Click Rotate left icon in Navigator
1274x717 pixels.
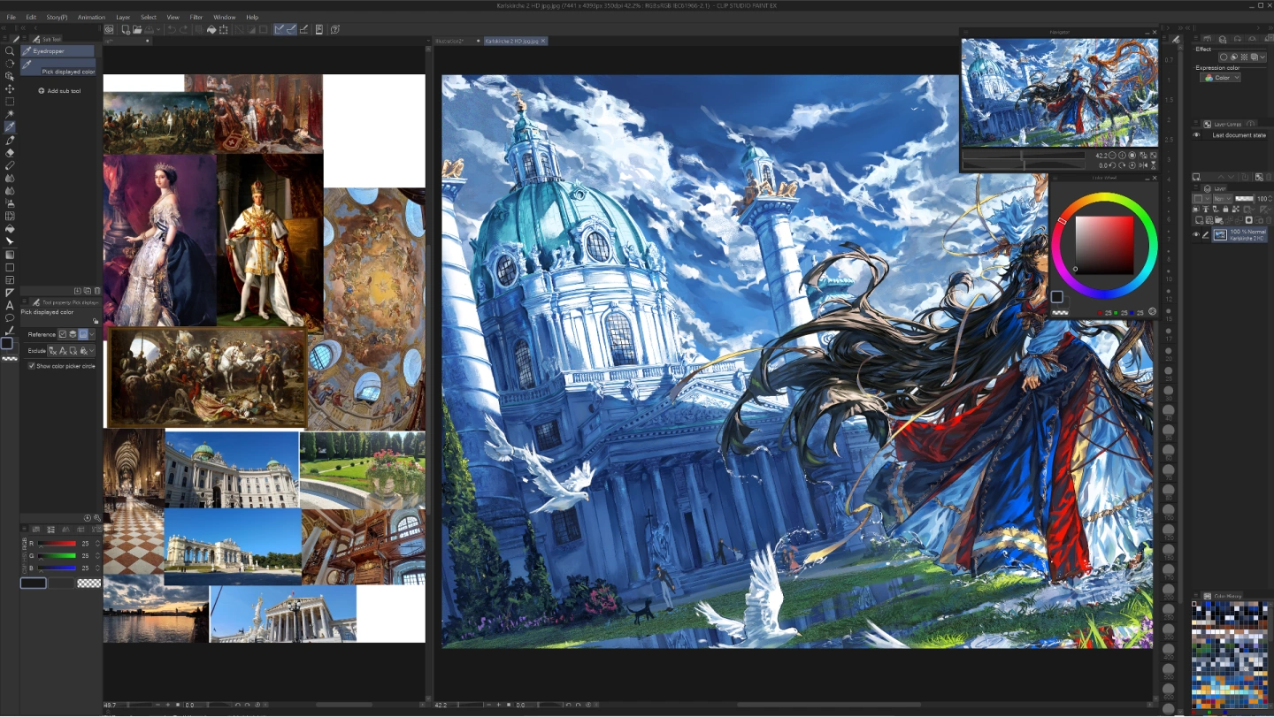click(x=1112, y=165)
